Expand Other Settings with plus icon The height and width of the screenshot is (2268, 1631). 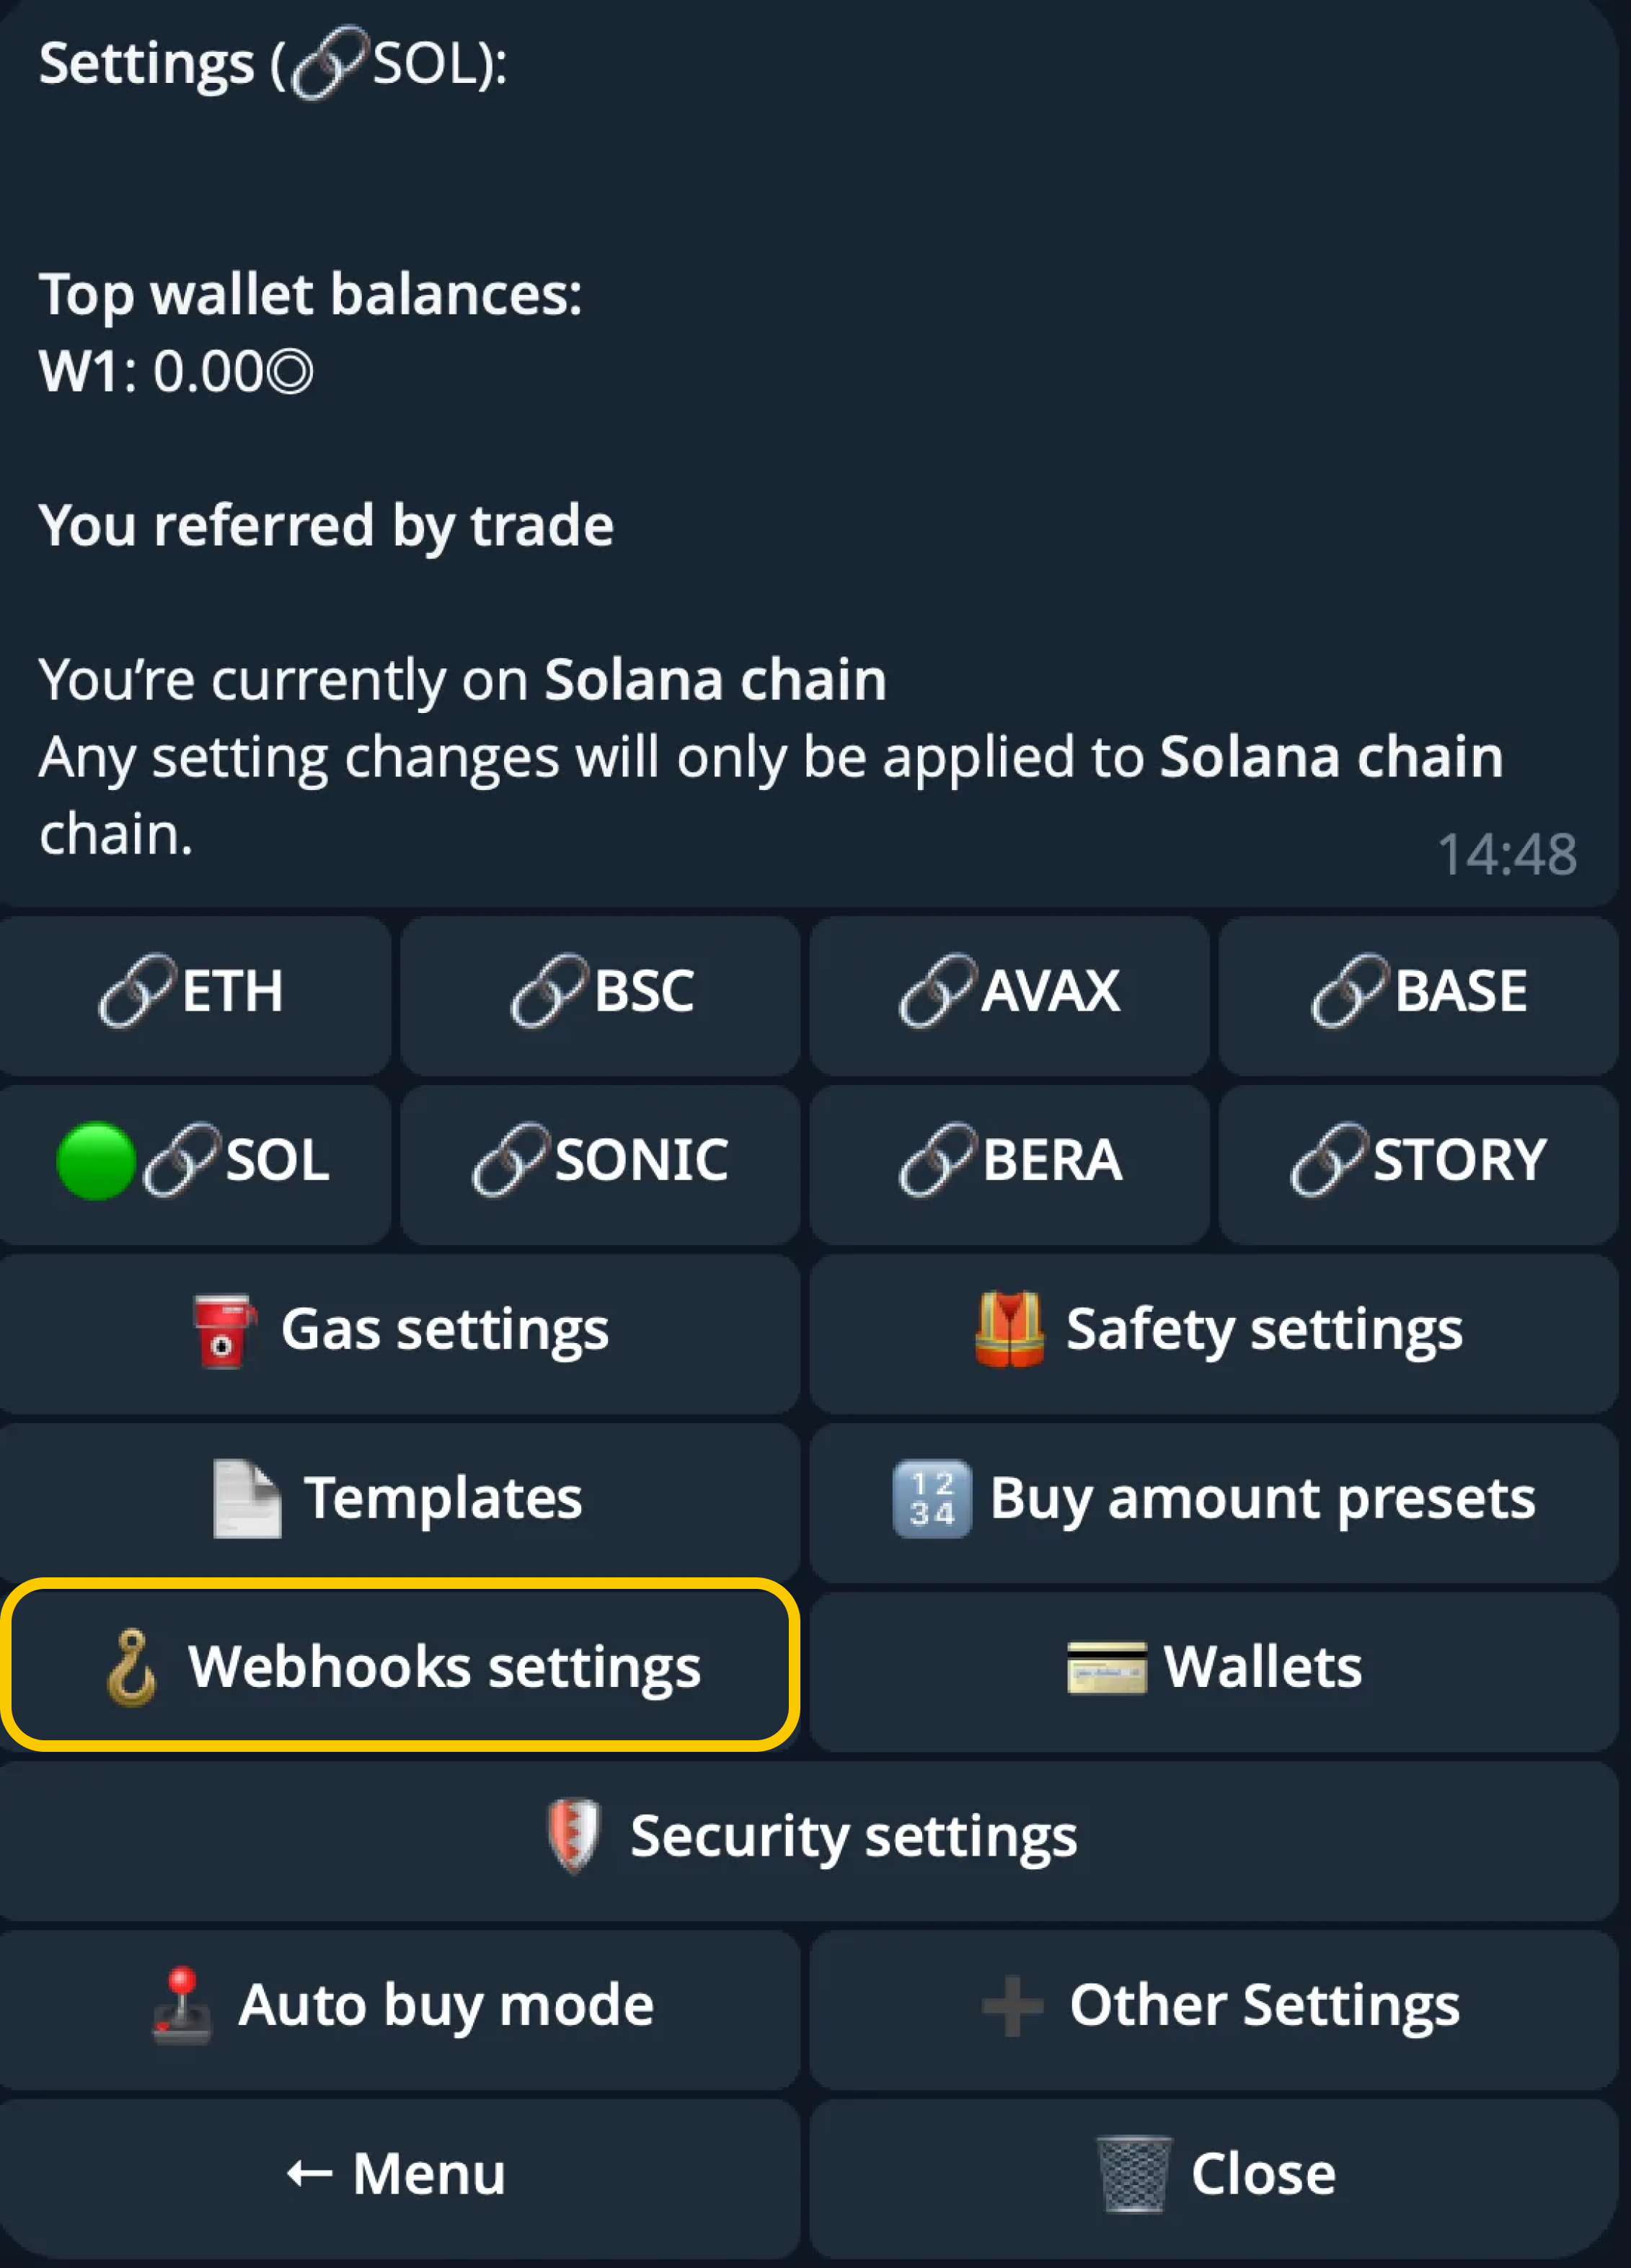tap(1011, 2006)
